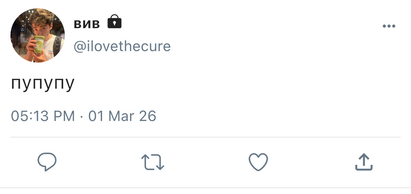Image resolution: width=411 pixels, height=194 pixels.
Task: Tap the speech bubble comment icon
Action: [47, 162]
